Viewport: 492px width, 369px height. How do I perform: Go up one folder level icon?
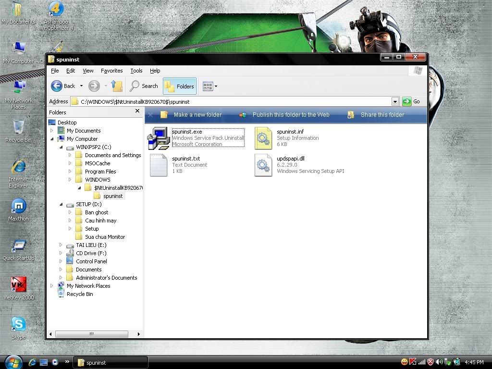117,86
